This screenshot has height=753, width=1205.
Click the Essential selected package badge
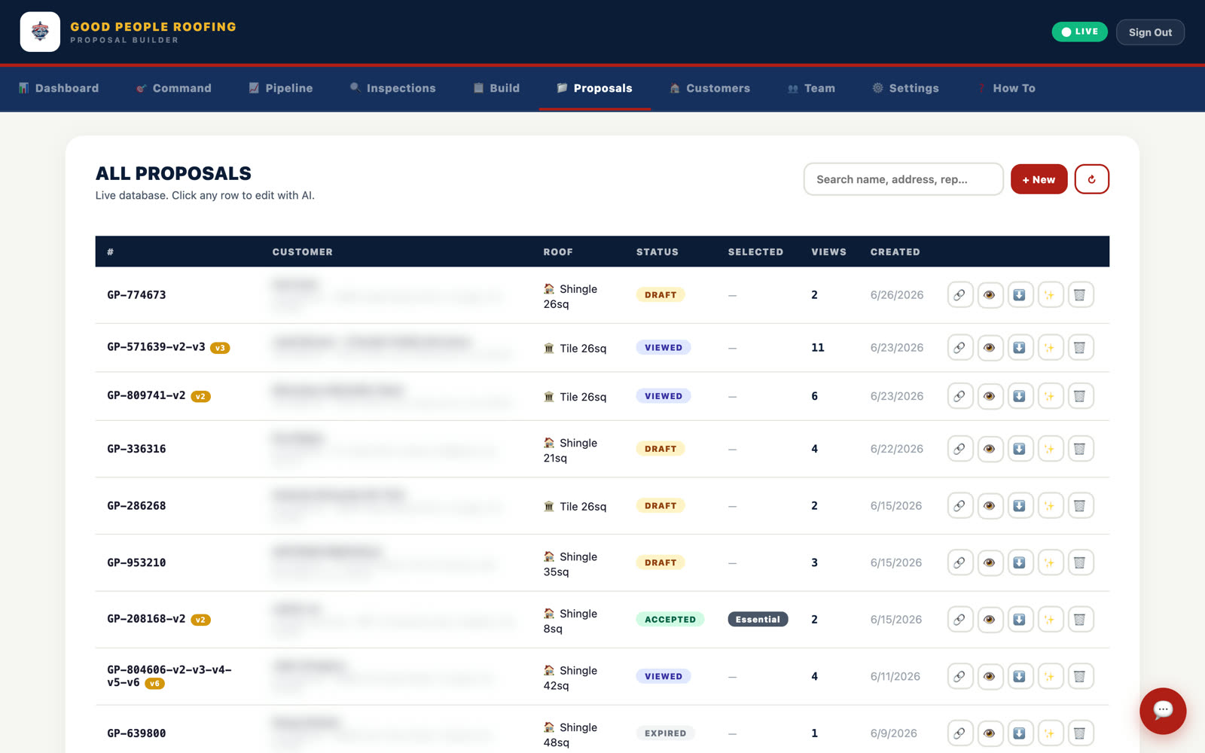pos(758,620)
